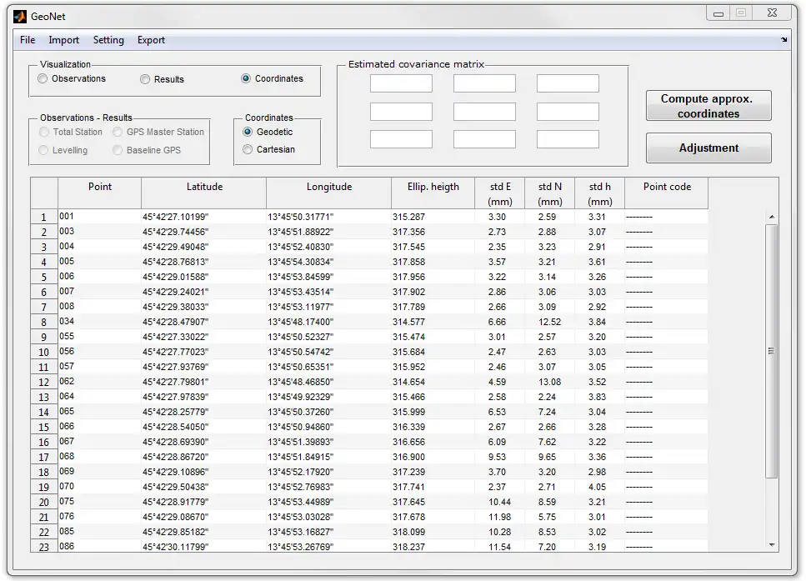Select the Levelling radio button
806x581 pixels.
point(43,150)
